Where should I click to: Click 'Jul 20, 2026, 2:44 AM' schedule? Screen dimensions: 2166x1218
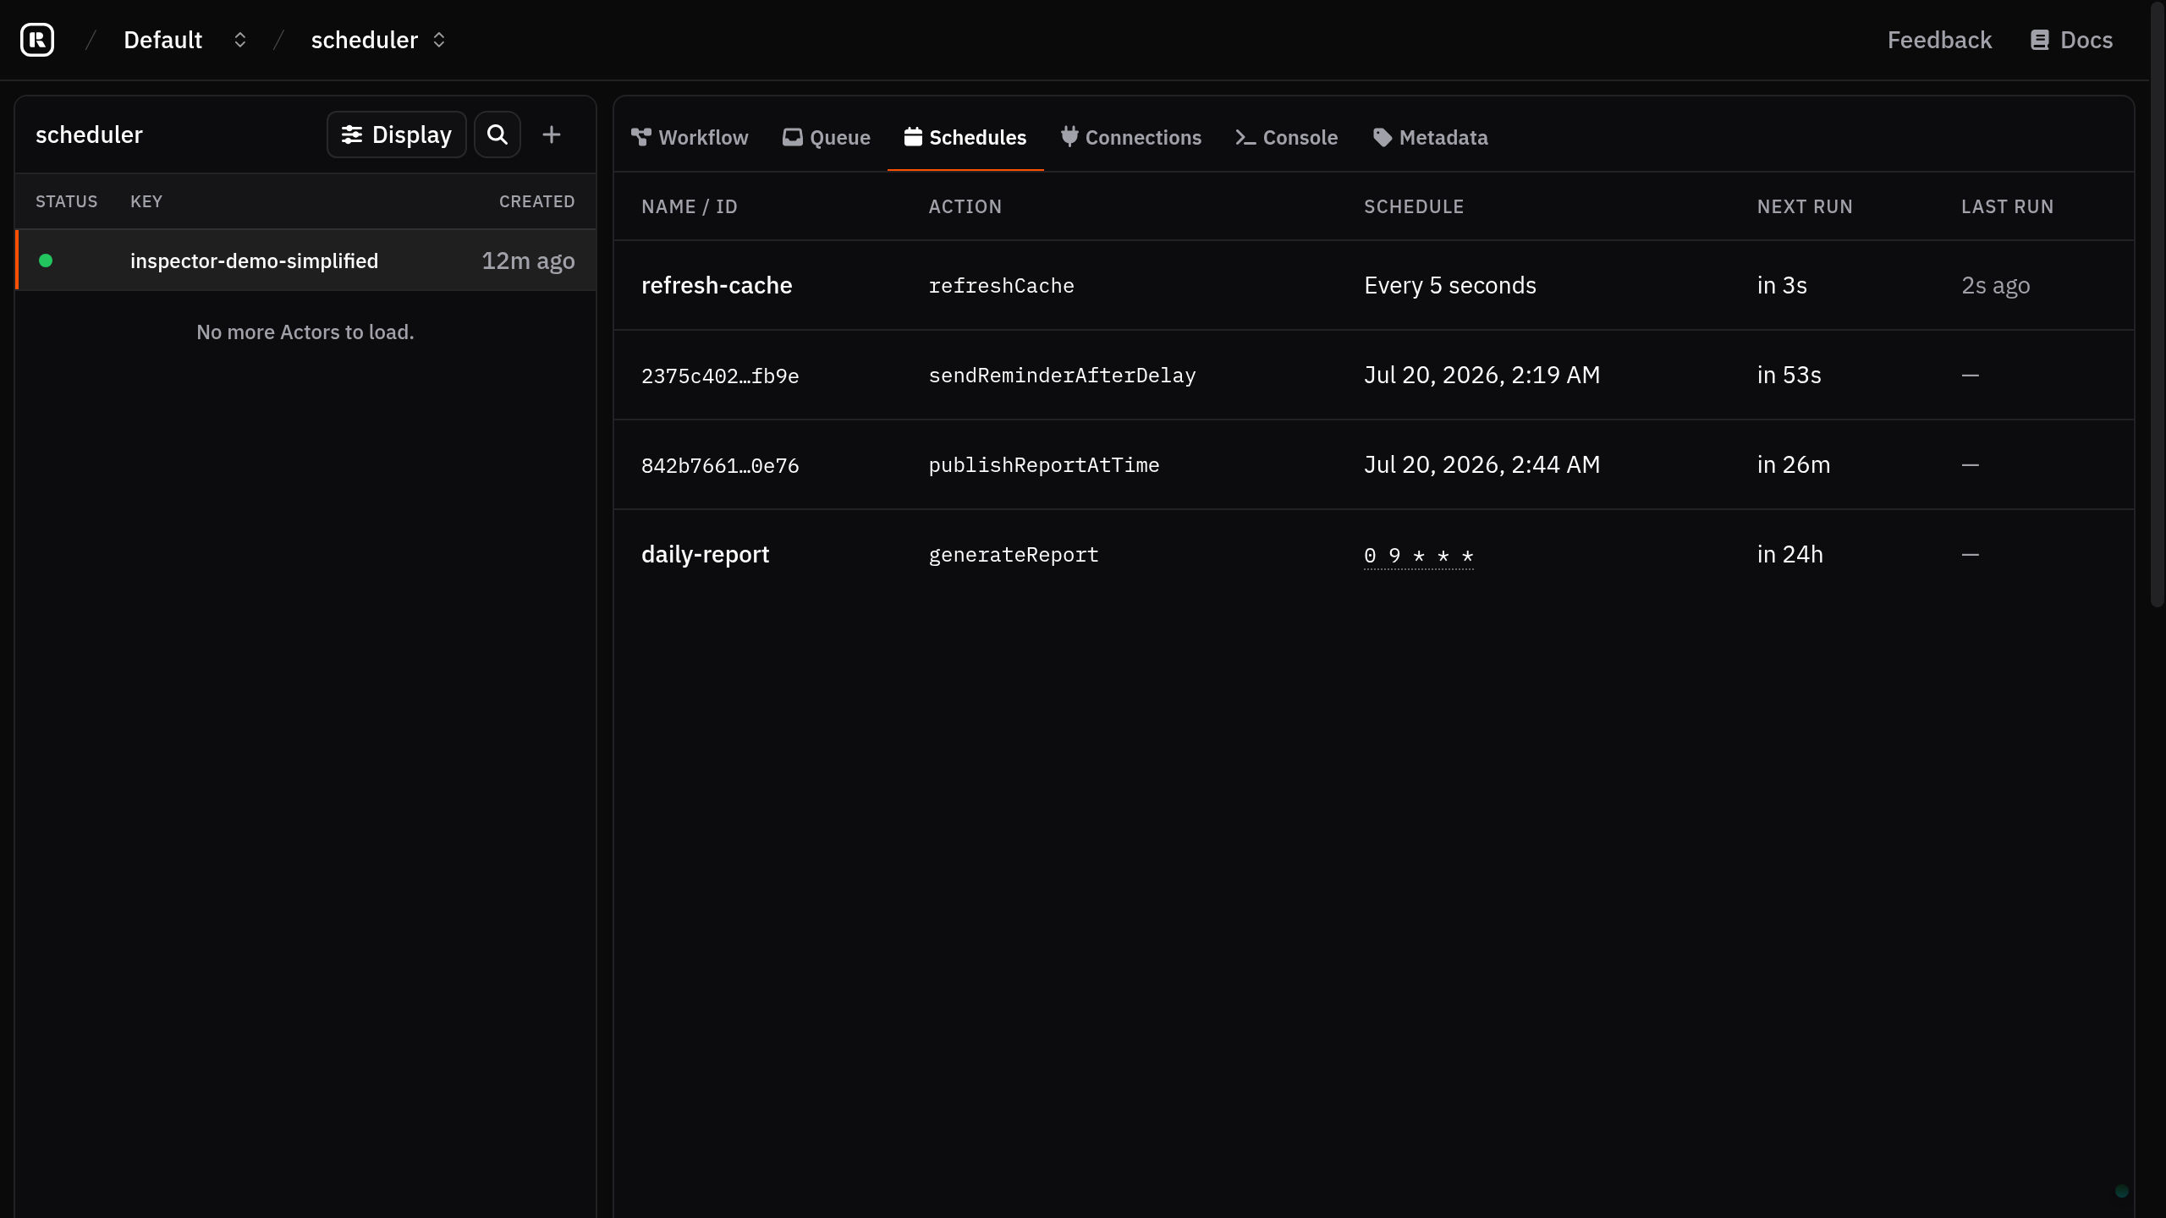point(1482,465)
